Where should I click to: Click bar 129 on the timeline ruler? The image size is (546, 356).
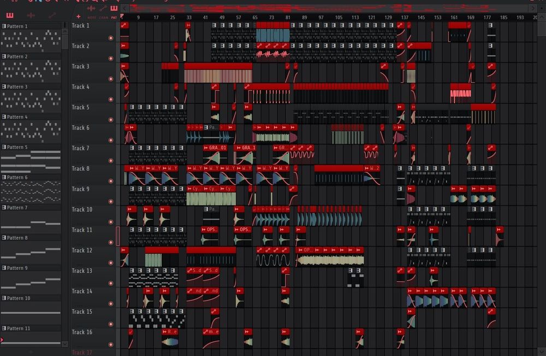point(388,17)
